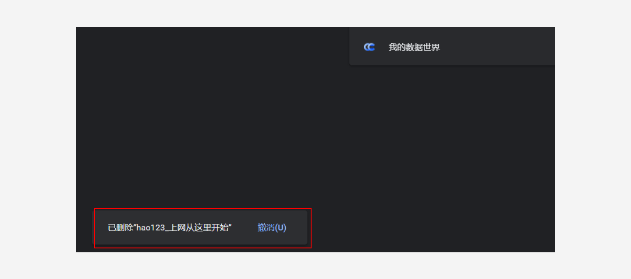The image size is (631, 279).
Task: Click the blue CC favicon of 我的数据世界
Action: point(369,47)
